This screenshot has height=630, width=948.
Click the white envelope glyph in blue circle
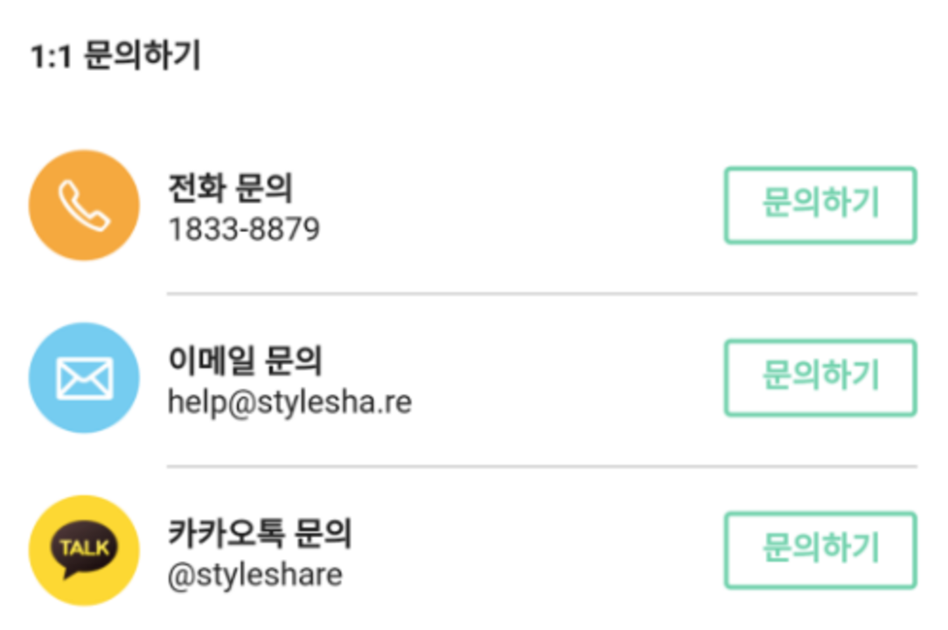(84, 378)
